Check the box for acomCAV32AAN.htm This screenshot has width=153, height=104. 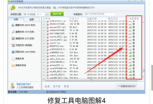coord(44,68)
